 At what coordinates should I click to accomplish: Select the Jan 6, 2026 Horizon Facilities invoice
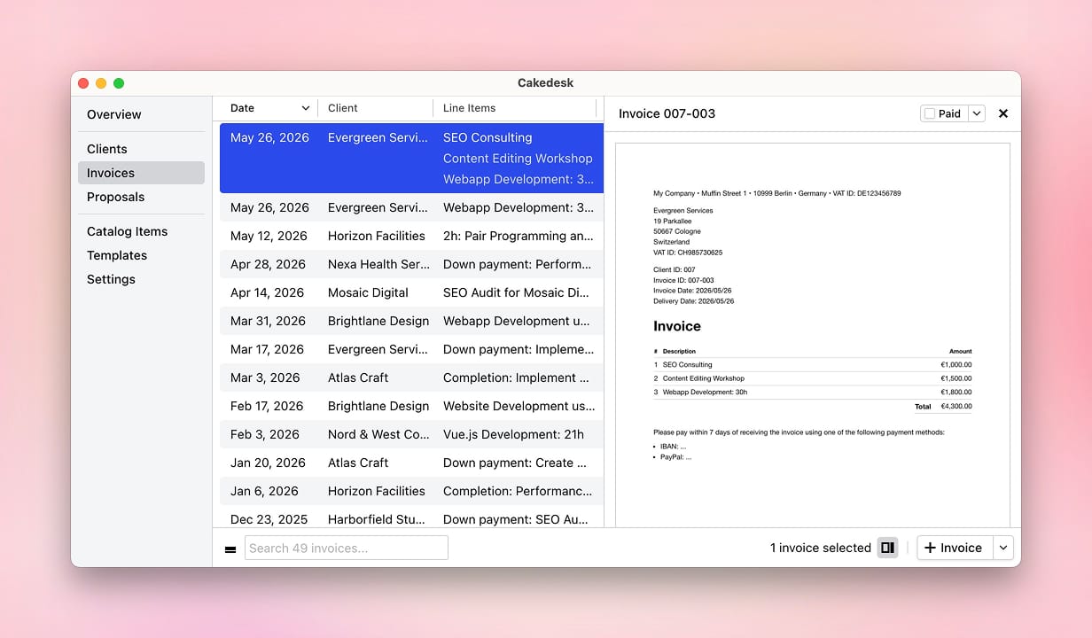coord(411,491)
